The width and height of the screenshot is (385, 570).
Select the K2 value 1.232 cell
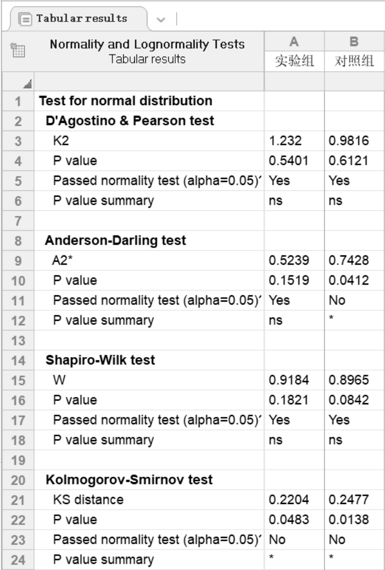[294, 141]
